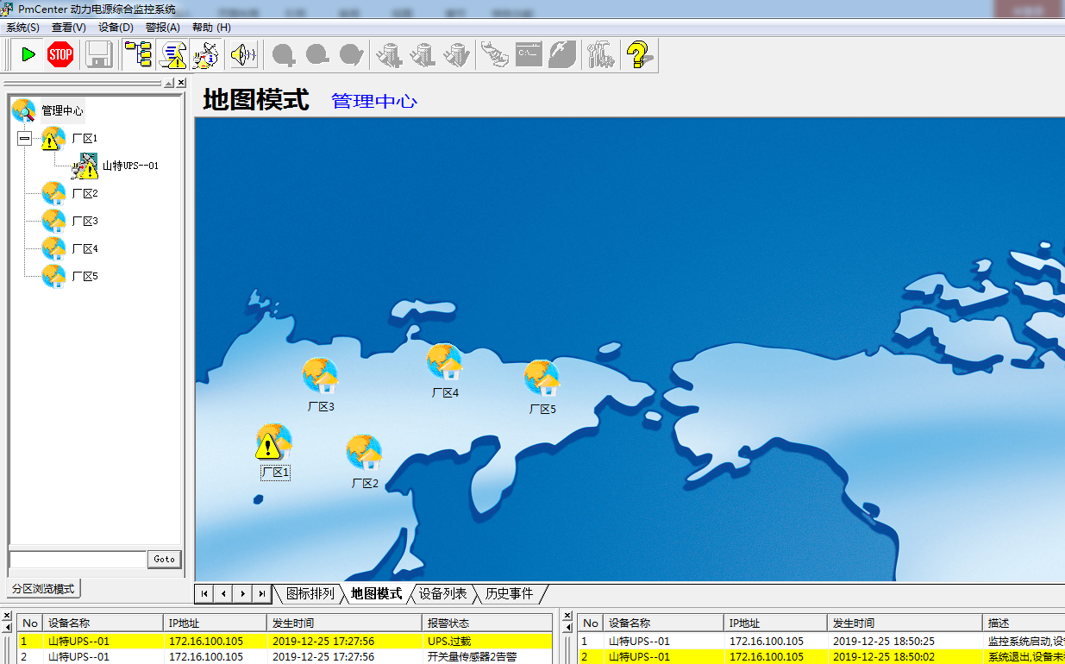
Task: Click the 厂区4 site icon on map
Action: 445,362
